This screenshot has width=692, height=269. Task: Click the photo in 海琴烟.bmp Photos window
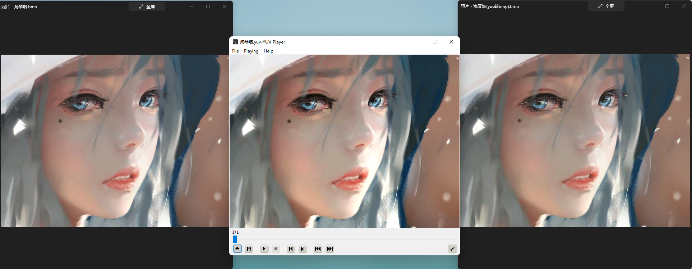tap(115, 141)
